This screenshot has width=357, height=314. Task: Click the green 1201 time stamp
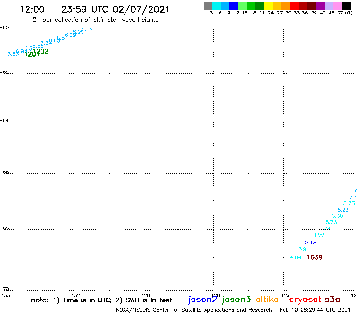point(32,54)
